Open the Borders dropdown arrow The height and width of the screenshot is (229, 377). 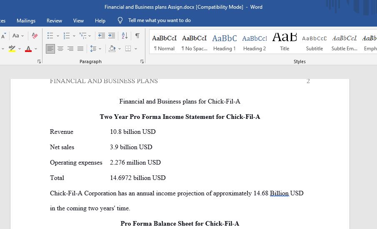(136, 49)
